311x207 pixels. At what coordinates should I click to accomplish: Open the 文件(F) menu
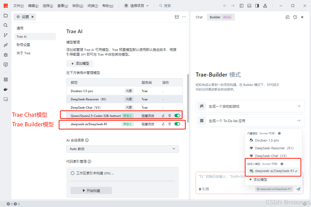coord(19,6)
